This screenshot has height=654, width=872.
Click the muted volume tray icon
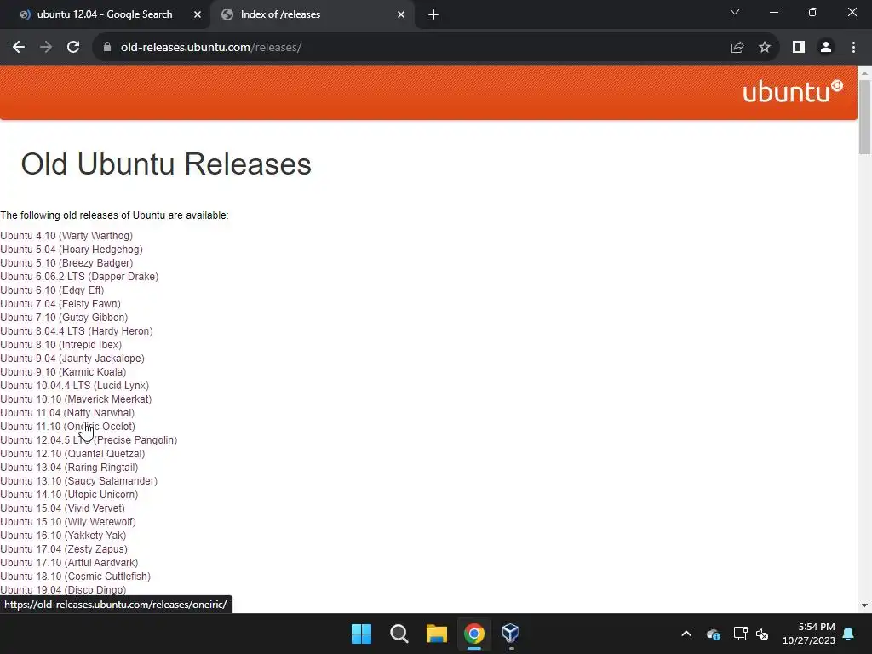coord(762,634)
